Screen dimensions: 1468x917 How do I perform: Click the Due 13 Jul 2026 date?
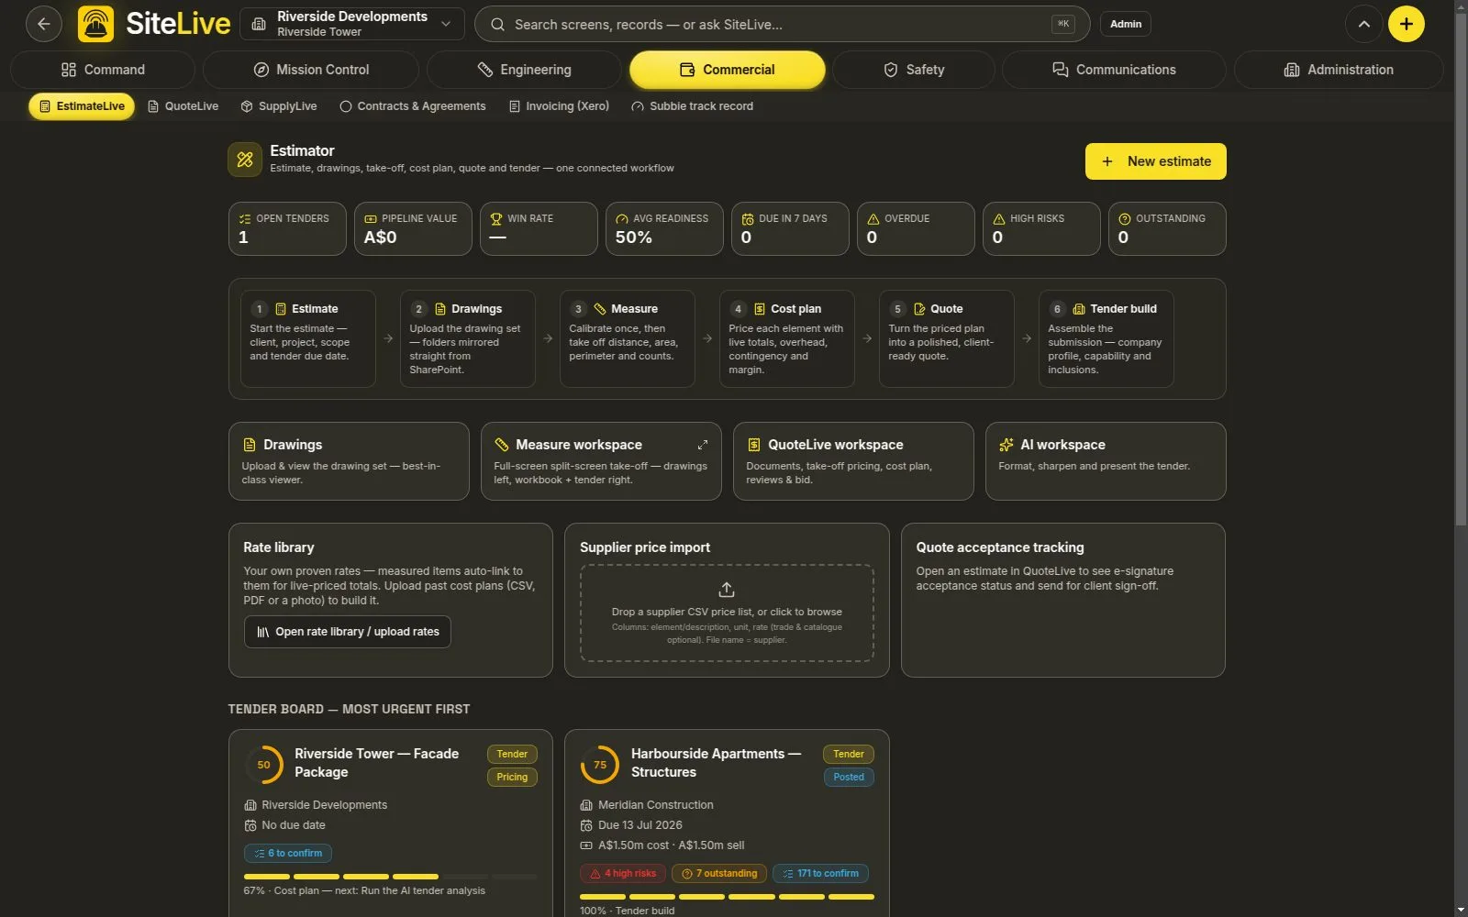(x=639, y=825)
